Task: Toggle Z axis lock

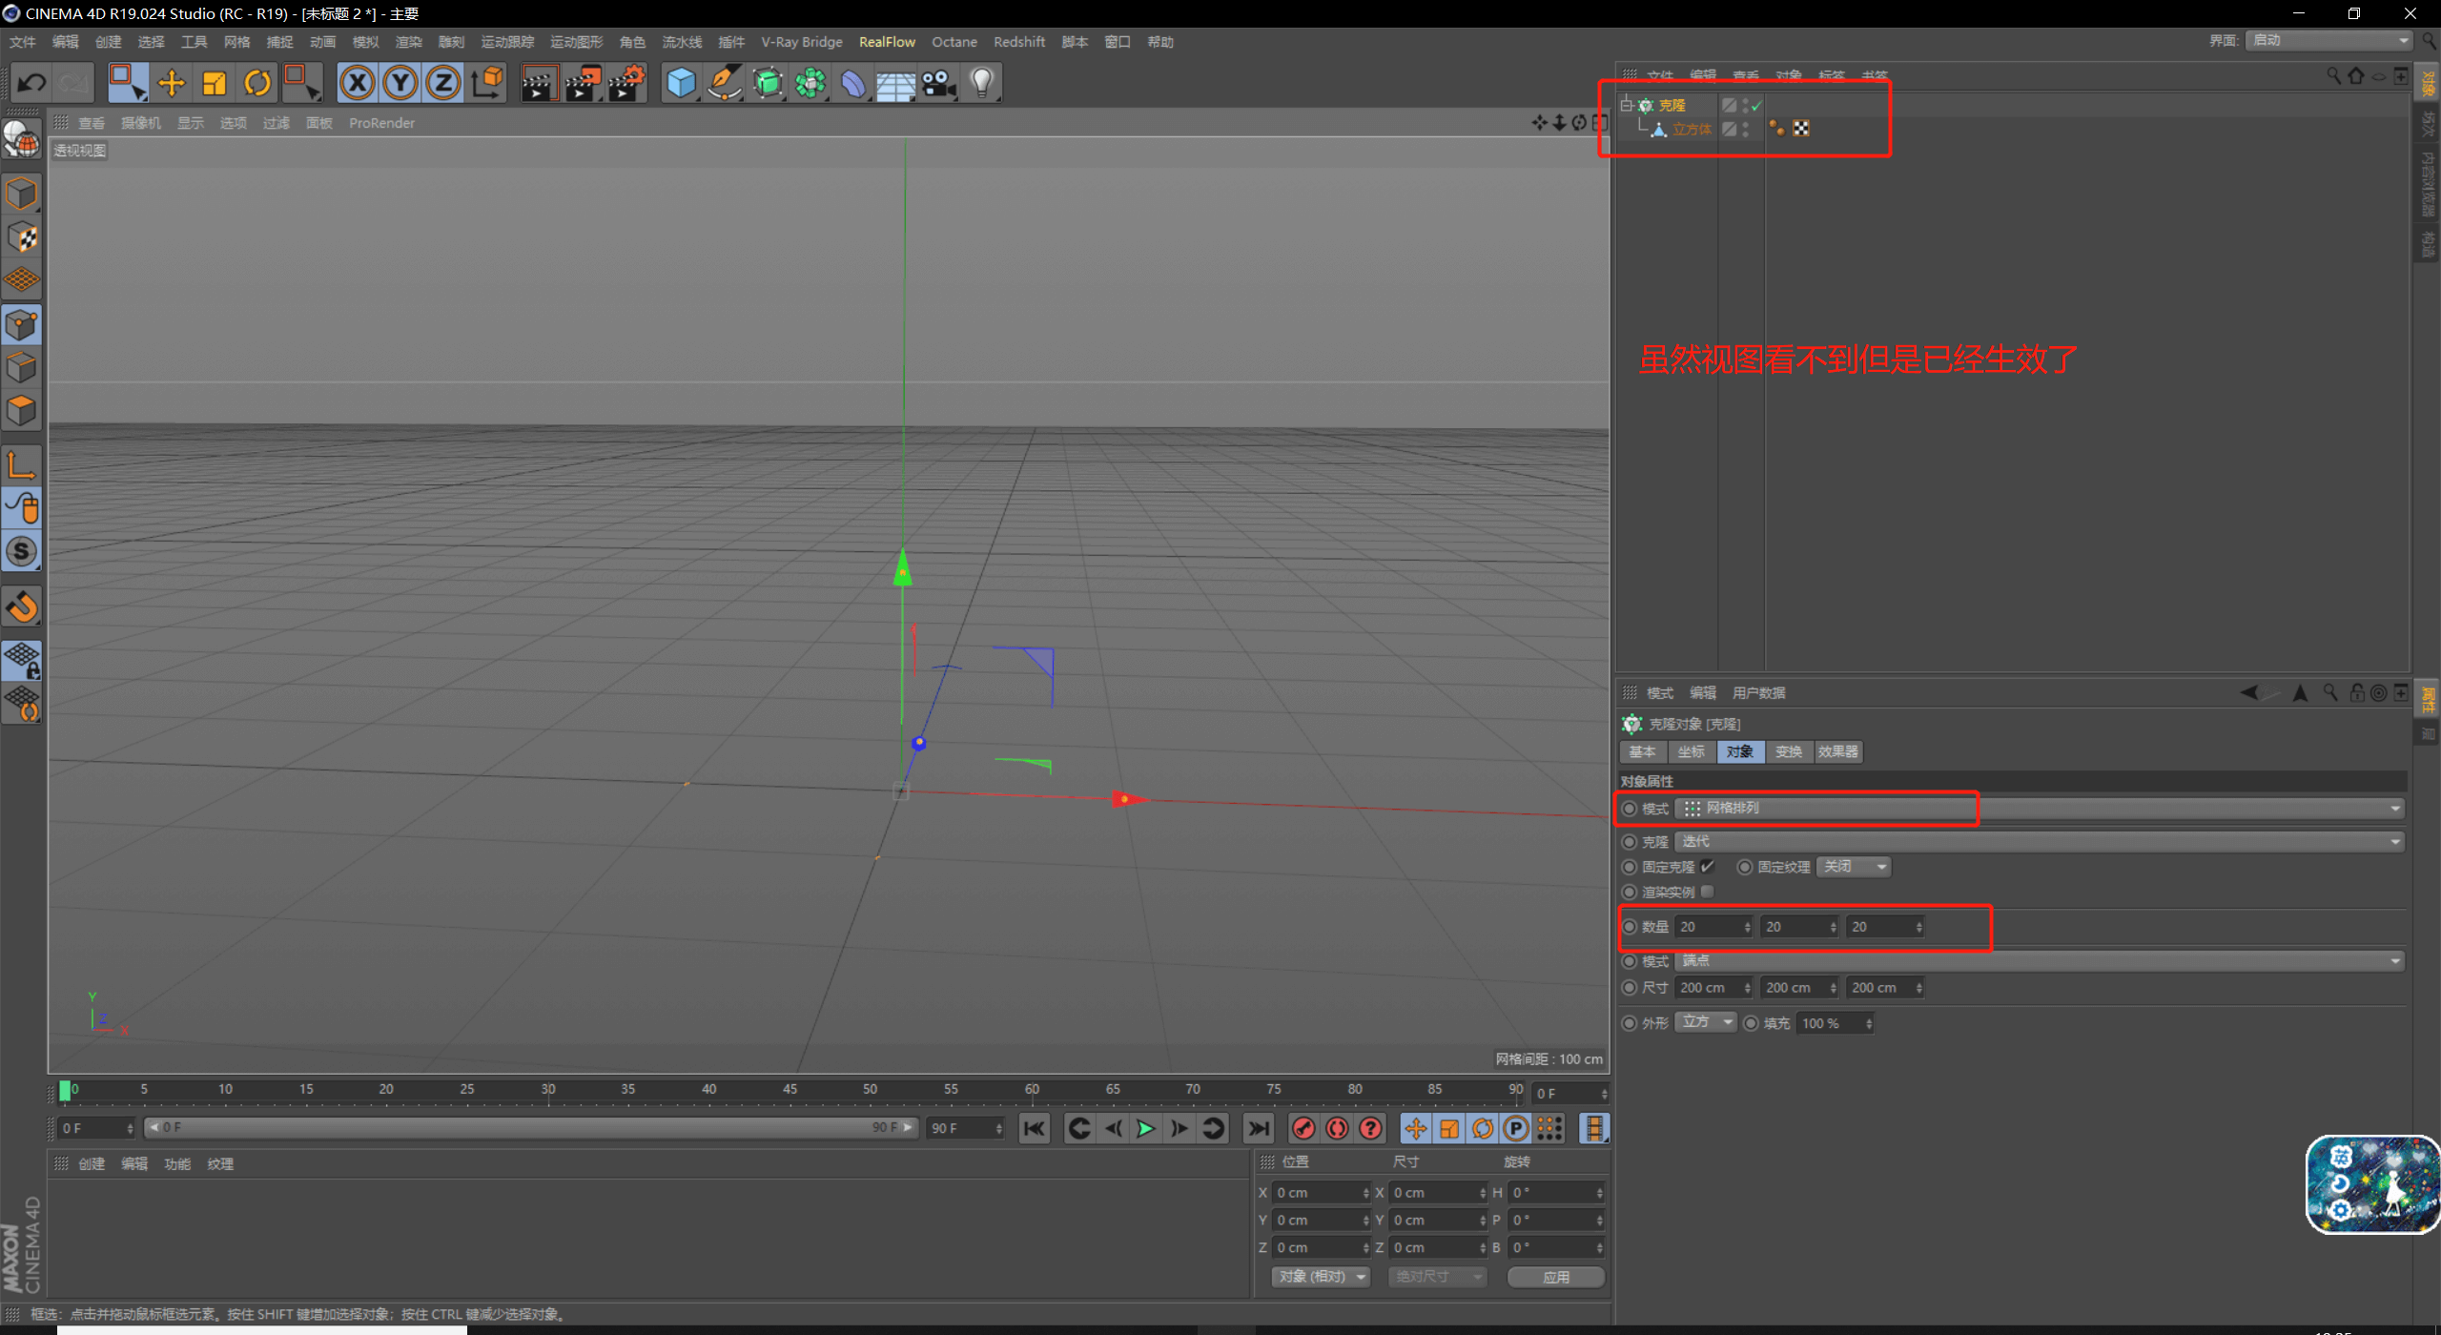Action: [443, 83]
